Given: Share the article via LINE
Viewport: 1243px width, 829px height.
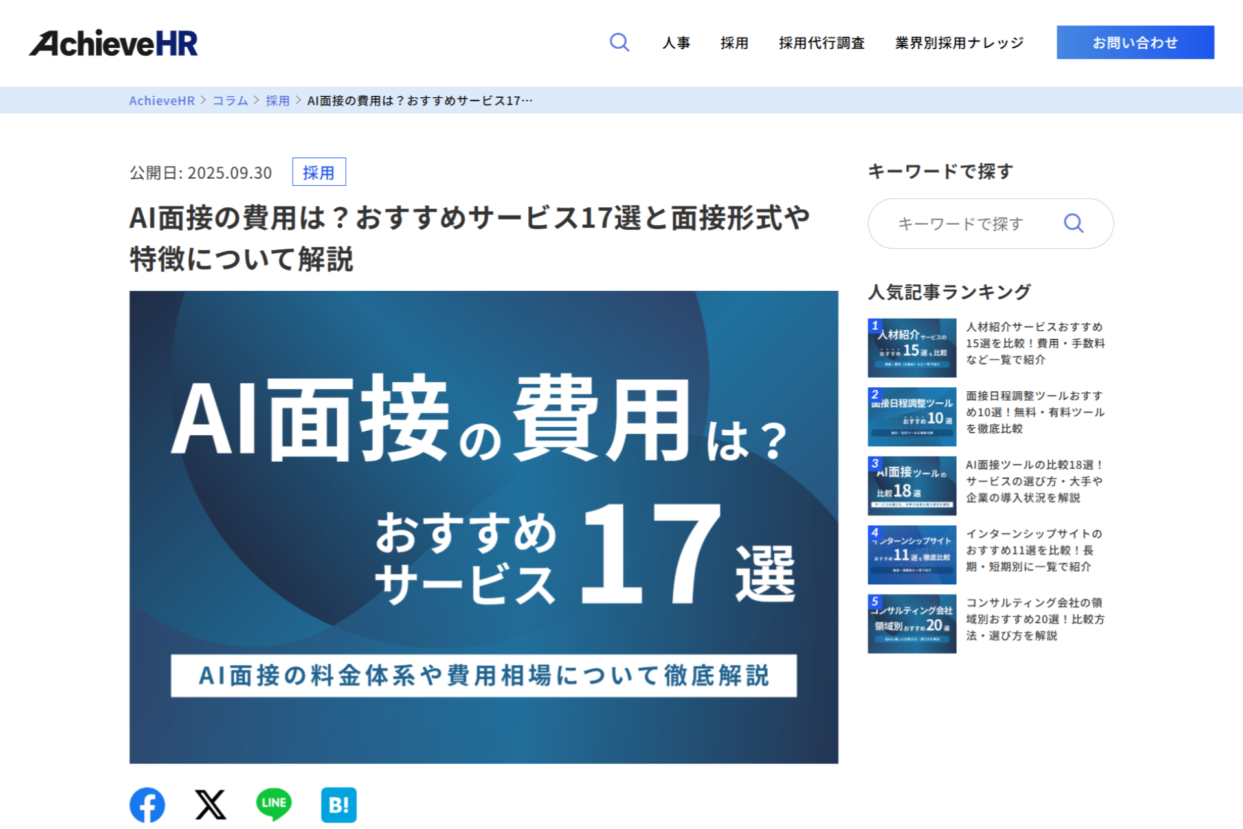Looking at the screenshot, I should pos(274,804).
